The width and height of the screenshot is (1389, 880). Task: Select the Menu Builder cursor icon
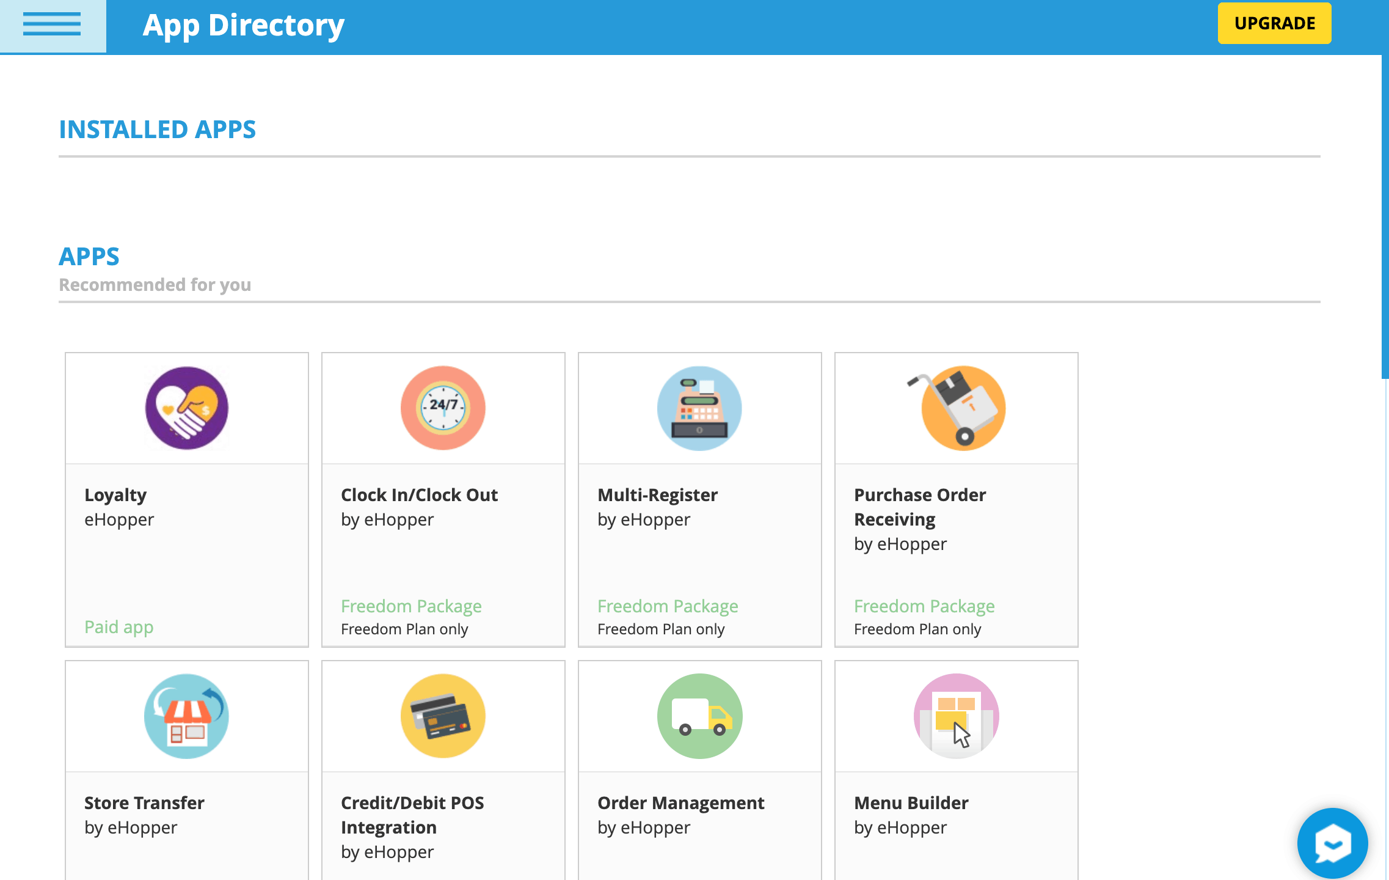[957, 716]
